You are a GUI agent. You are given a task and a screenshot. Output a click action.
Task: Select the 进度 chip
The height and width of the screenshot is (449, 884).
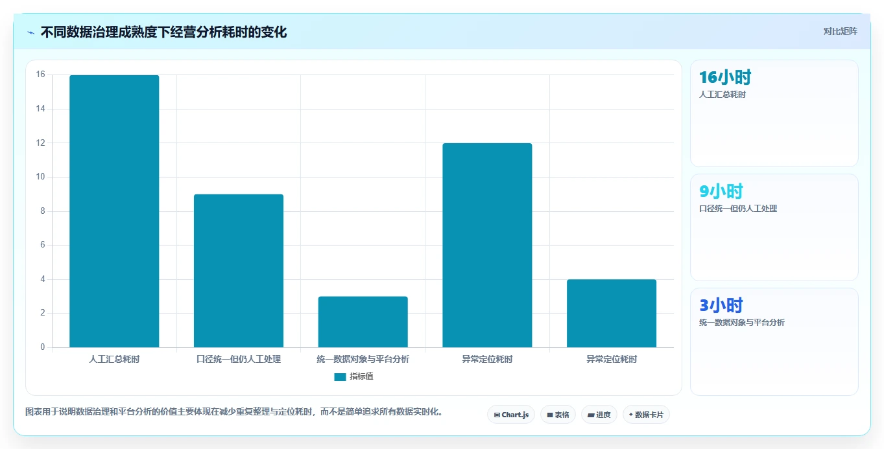[599, 415]
